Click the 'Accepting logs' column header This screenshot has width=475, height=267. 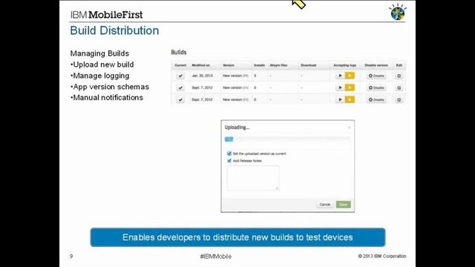(x=344, y=65)
